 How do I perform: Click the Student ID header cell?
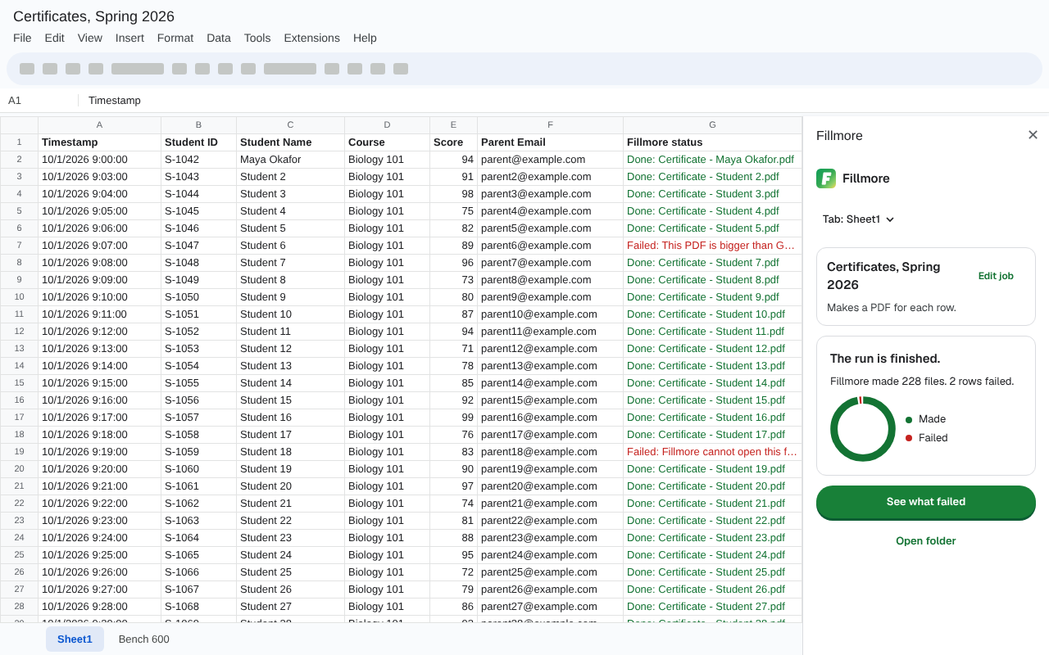coord(198,142)
